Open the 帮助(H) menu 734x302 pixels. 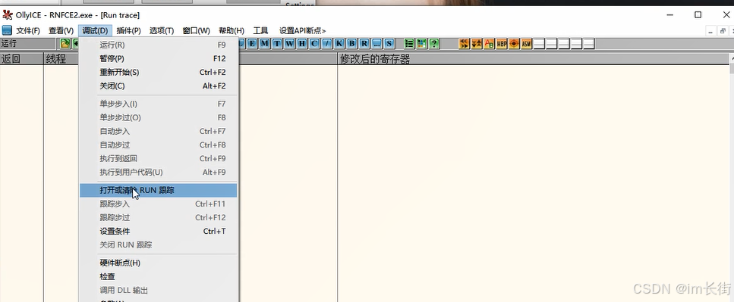click(x=232, y=31)
